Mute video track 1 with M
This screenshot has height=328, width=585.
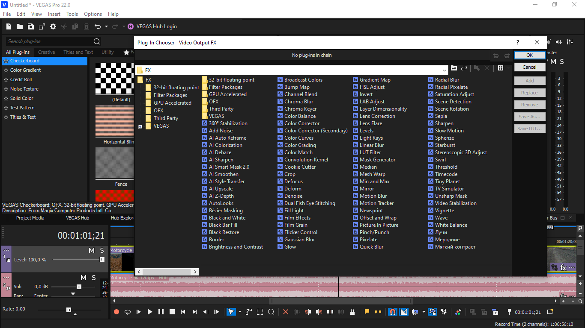[91, 251]
